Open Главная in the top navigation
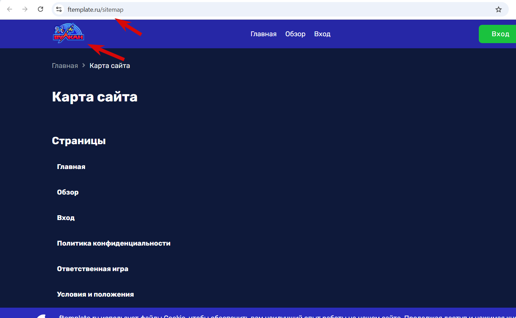516x318 pixels. pyautogui.click(x=264, y=34)
